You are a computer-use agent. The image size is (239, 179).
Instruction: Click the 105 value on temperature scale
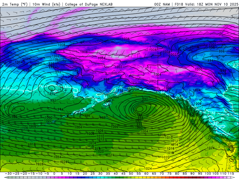[215, 174]
